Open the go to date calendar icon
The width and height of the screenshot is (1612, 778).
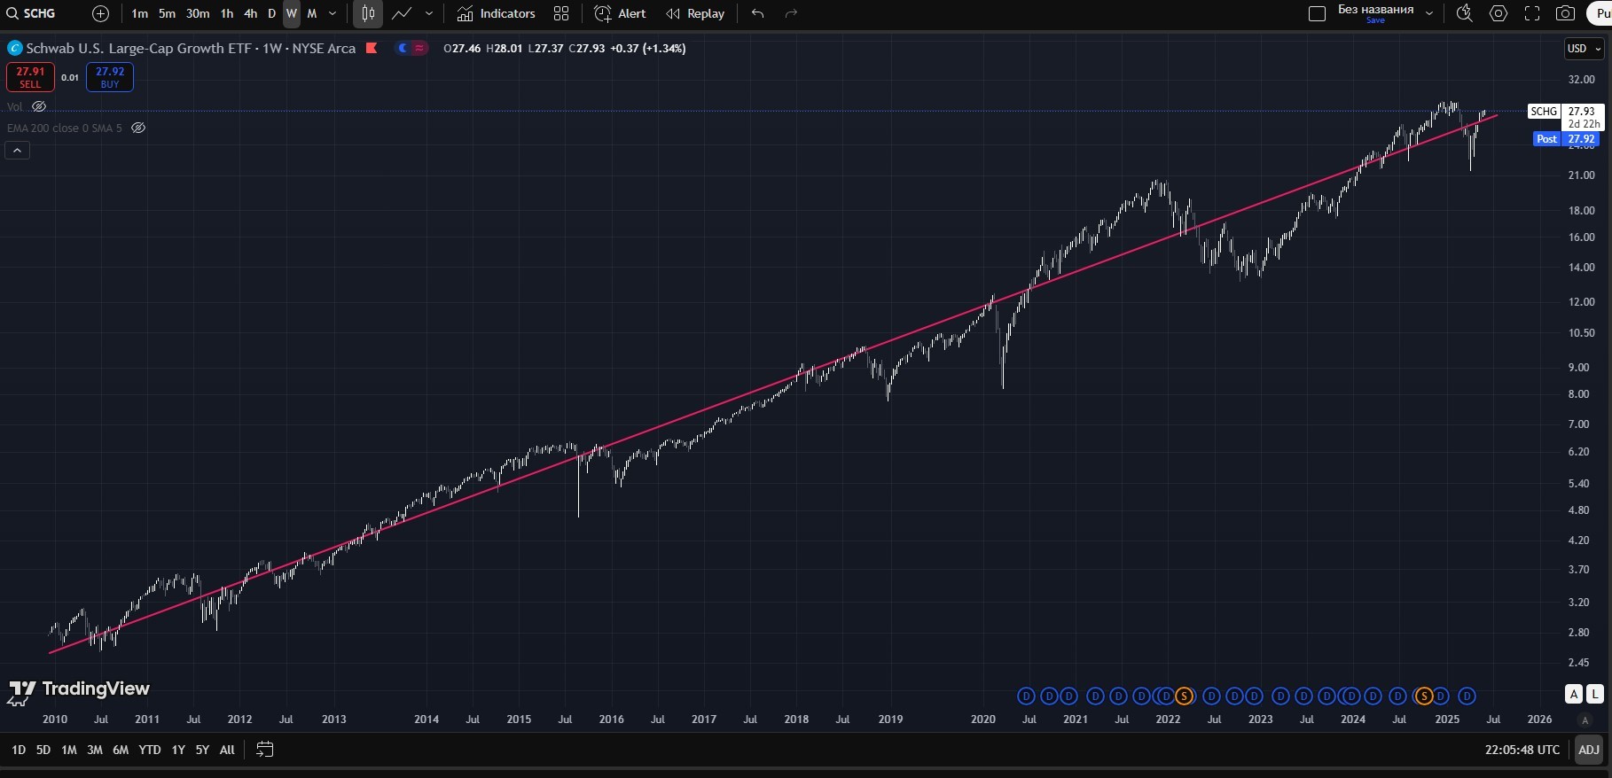[264, 750]
